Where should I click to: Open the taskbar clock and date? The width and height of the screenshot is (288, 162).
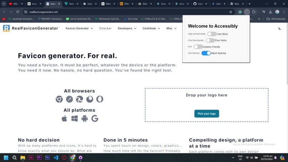point(267,158)
